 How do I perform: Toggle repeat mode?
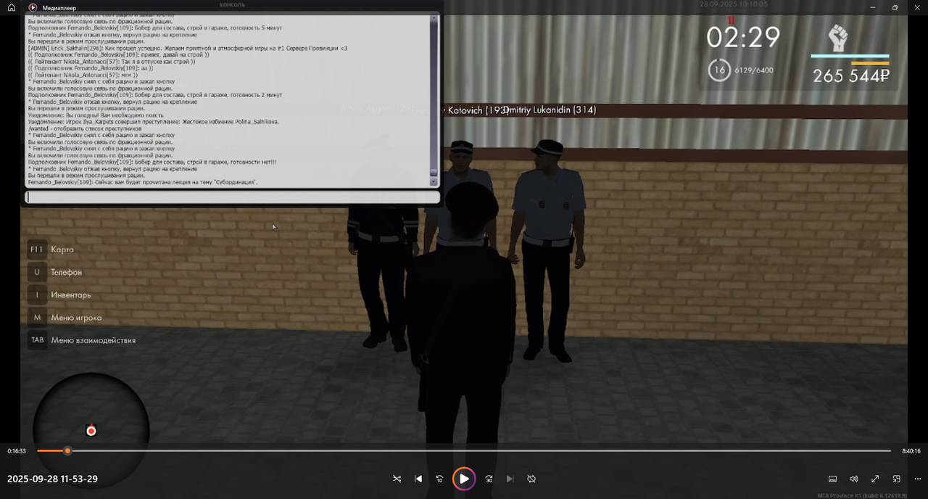531,479
